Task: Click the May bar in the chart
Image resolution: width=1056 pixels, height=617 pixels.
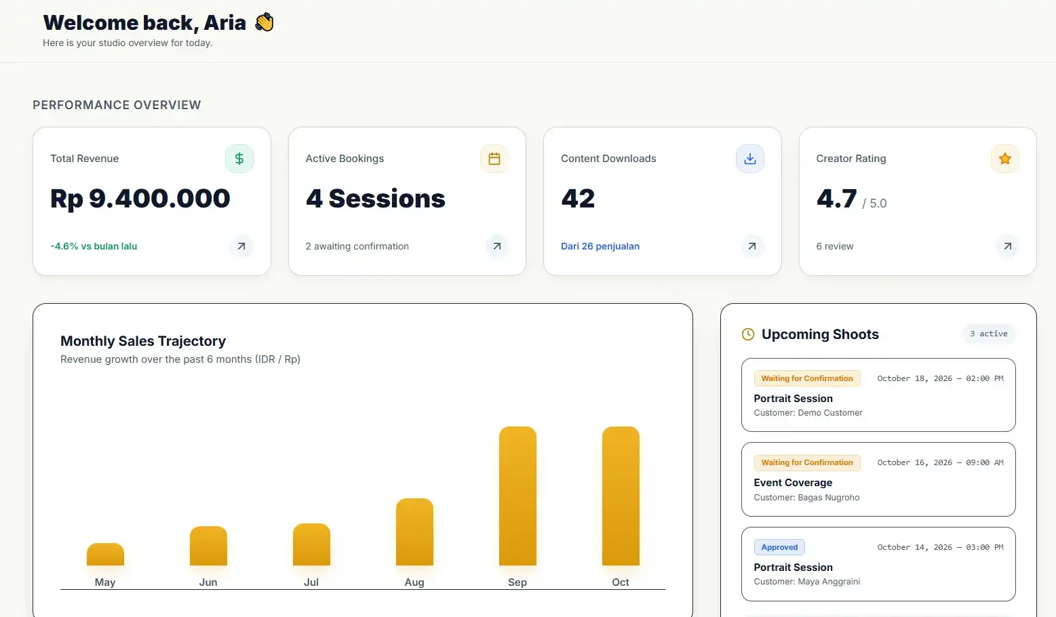Action: click(x=105, y=555)
